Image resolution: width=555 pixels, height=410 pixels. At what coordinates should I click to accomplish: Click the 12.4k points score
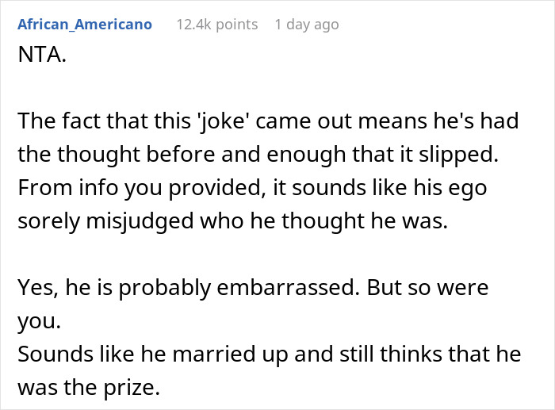[x=208, y=24]
